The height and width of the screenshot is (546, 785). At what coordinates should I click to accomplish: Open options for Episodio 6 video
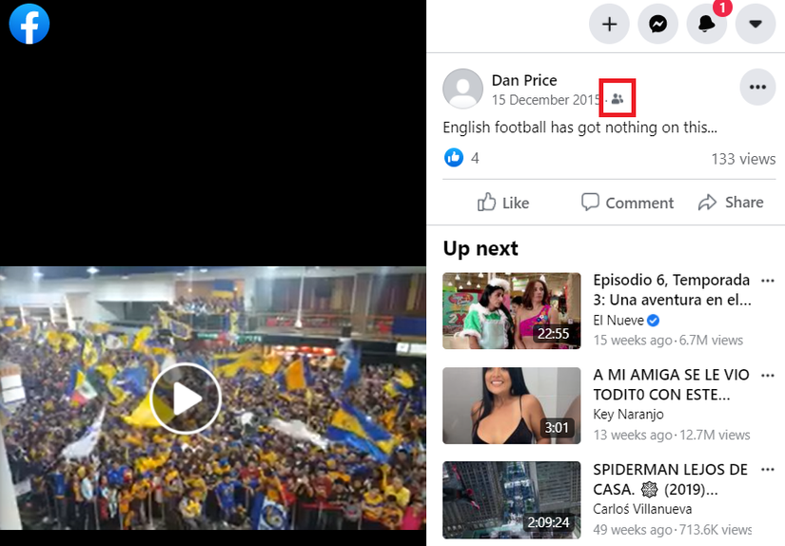[768, 281]
